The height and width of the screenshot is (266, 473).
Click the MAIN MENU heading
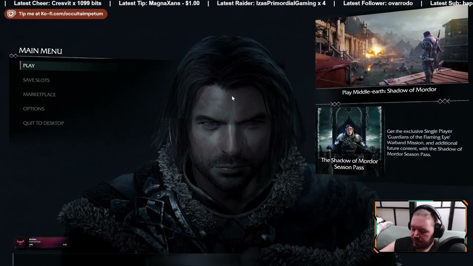[x=40, y=51]
